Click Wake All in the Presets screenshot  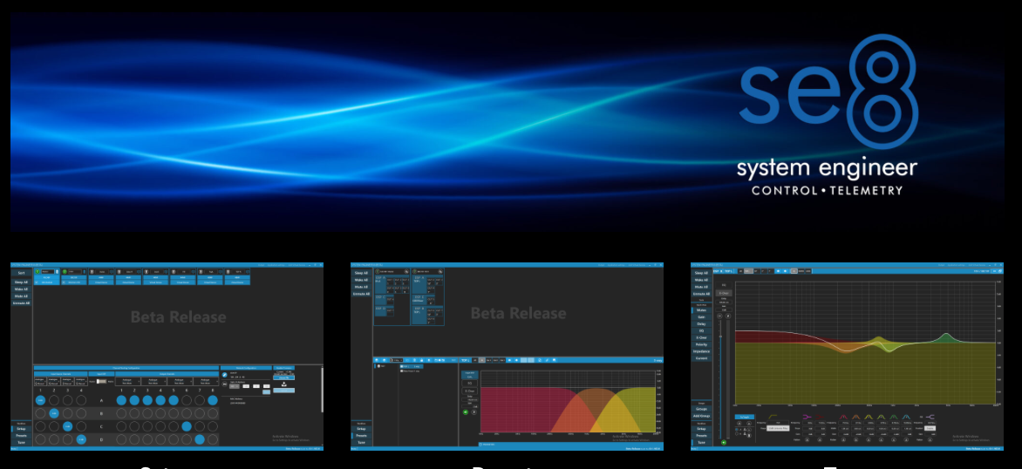coord(361,280)
